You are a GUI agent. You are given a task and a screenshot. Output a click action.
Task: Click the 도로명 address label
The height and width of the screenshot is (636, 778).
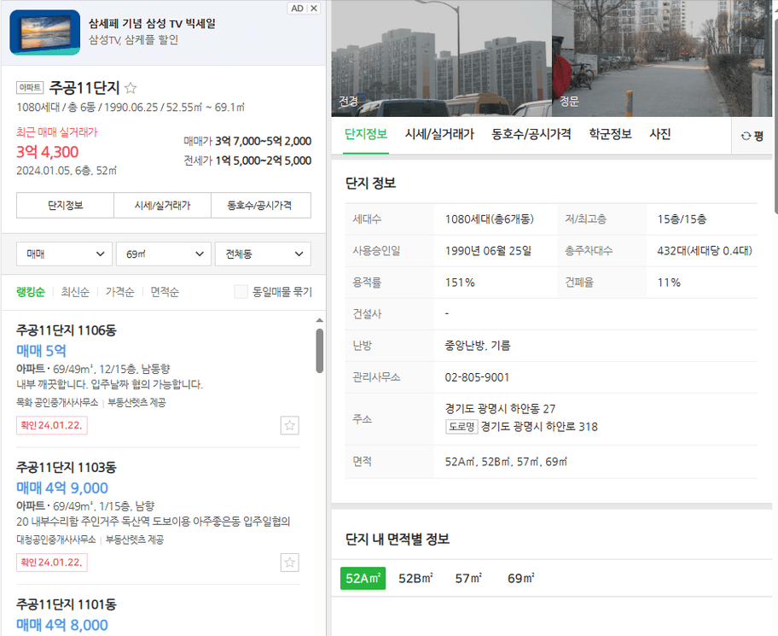coord(462,427)
